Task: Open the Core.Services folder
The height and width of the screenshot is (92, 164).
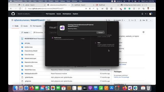Action: [x=29, y=55]
